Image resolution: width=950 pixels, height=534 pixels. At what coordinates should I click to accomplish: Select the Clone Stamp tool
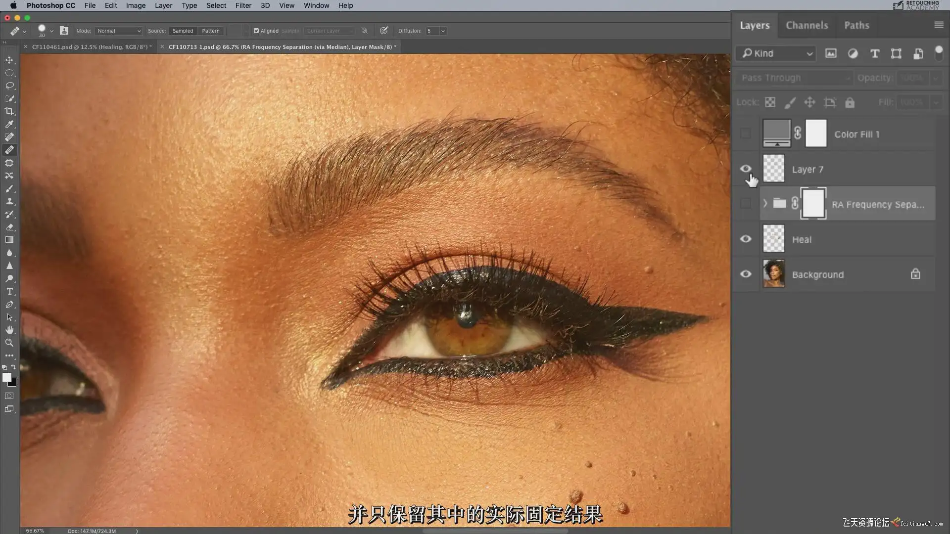click(9, 201)
